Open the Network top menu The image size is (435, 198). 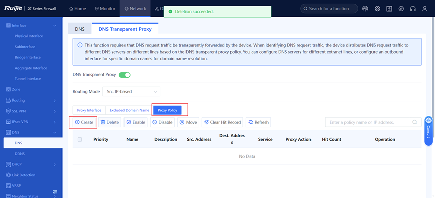[x=135, y=9]
